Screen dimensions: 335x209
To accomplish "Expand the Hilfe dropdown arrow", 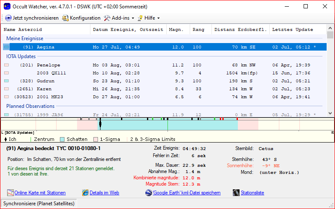I will [x=158, y=18].
